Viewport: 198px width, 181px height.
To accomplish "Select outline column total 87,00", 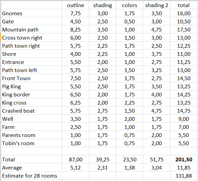I will coord(75,159).
